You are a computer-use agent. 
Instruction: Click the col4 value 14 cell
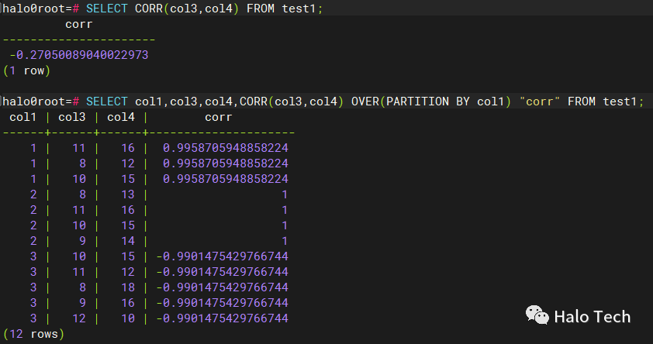(127, 241)
